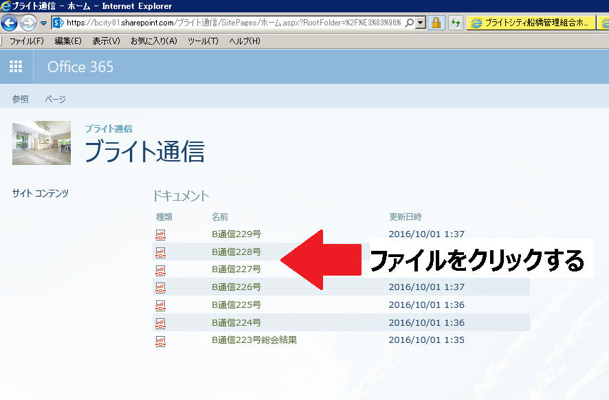The image size is (609, 400).
Task: Click the refresh page icon
Action: (455, 23)
